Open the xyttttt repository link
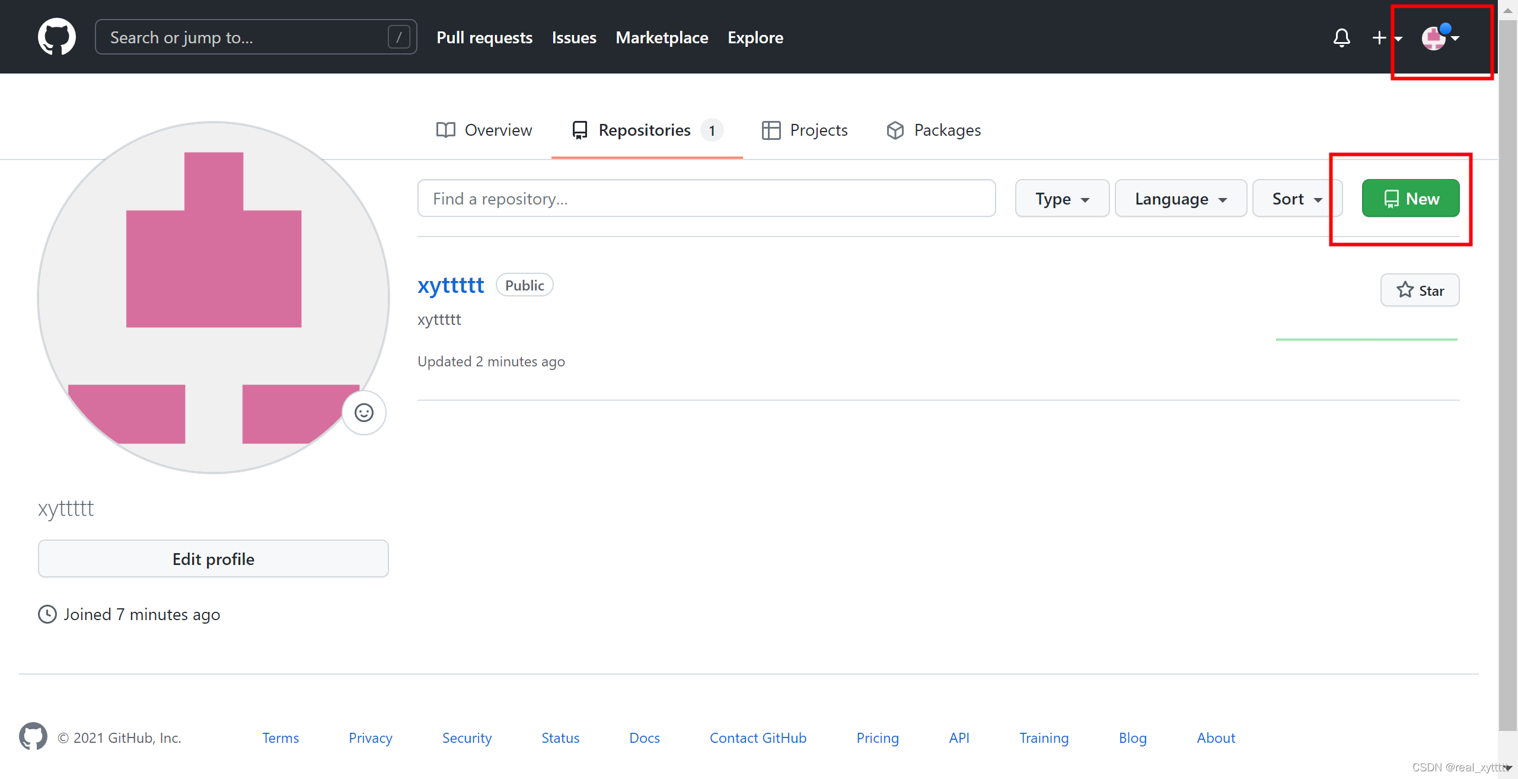 click(x=451, y=285)
